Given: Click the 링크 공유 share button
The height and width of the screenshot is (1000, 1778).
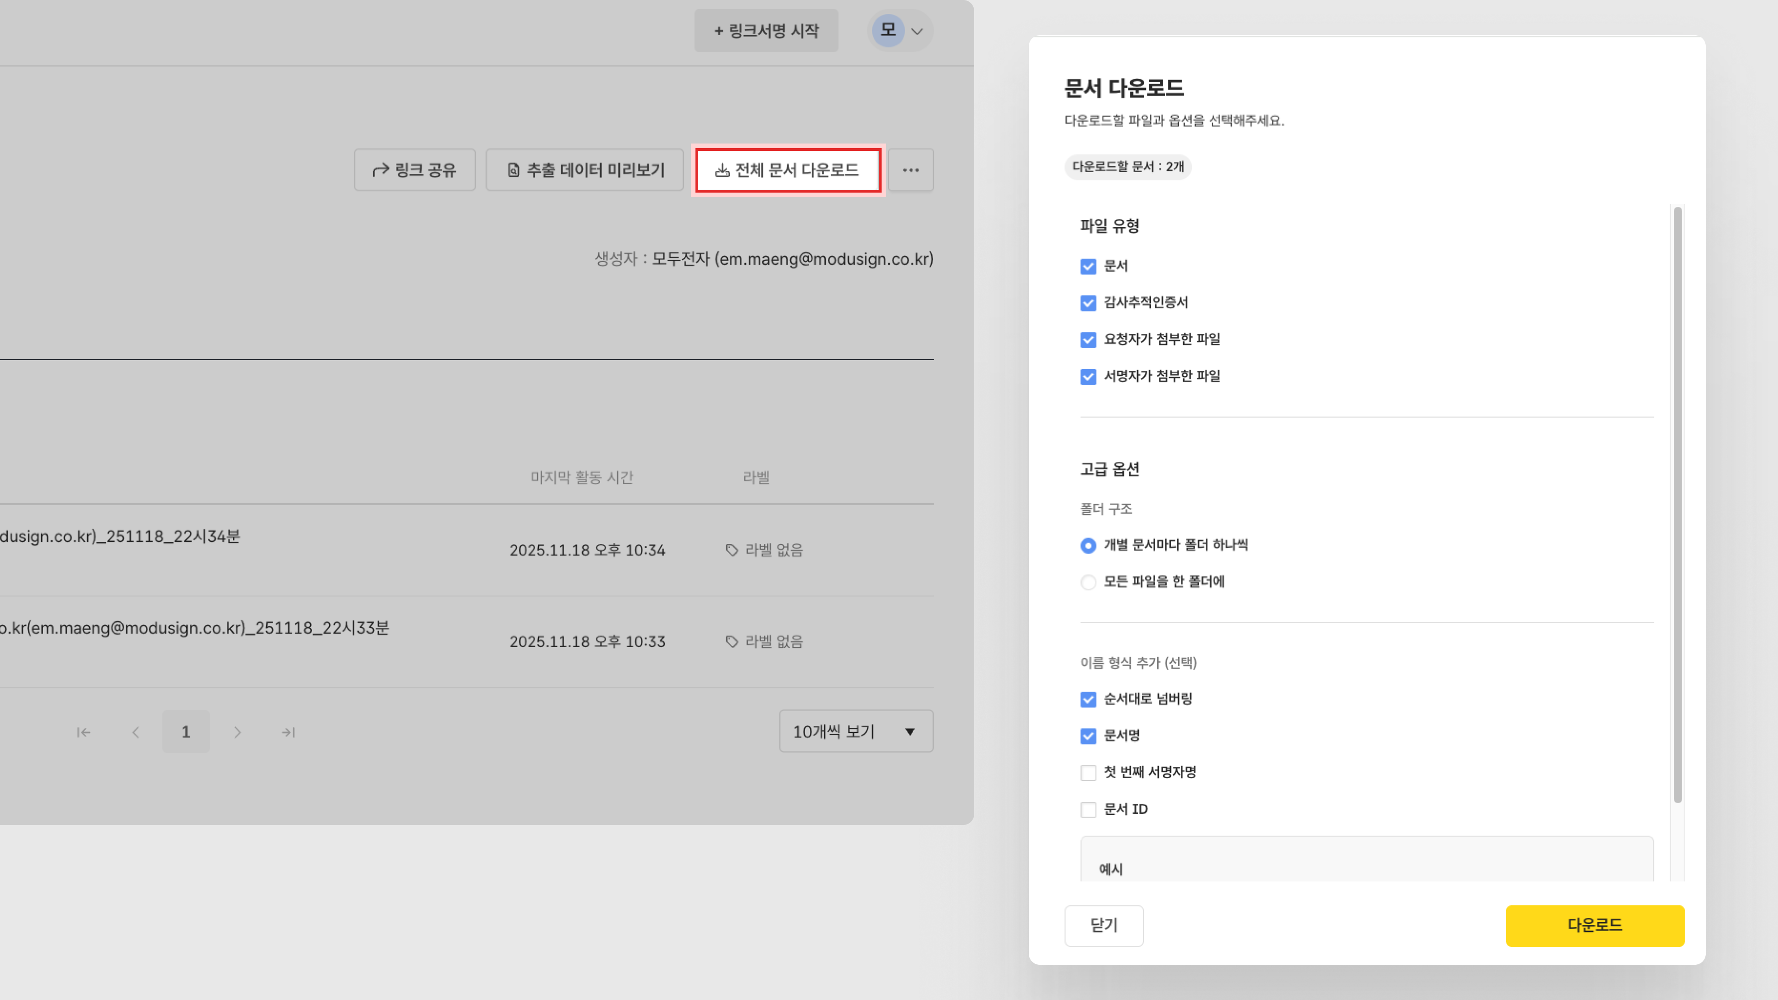Looking at the screenshot, I should coord(415,170).
